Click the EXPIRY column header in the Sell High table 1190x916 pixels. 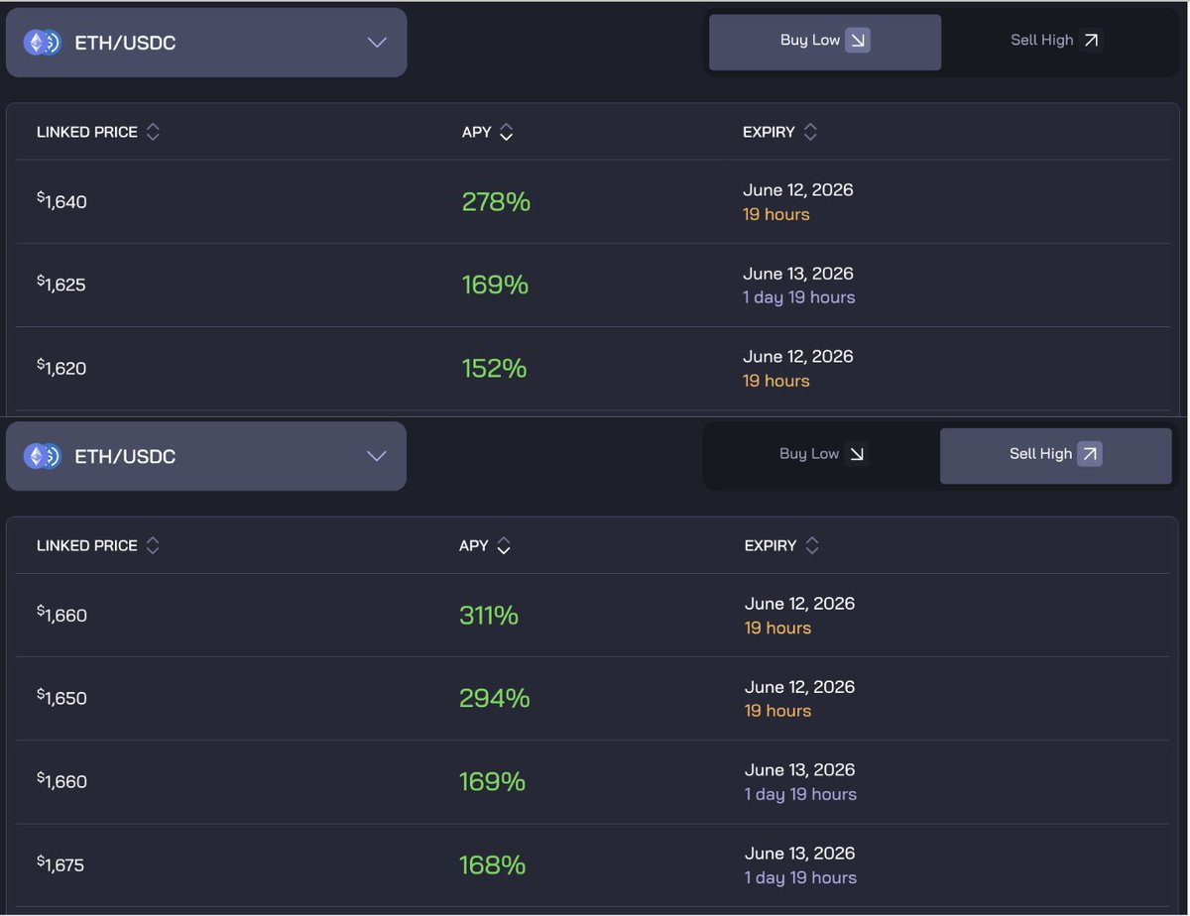click(x=771, y=545)
